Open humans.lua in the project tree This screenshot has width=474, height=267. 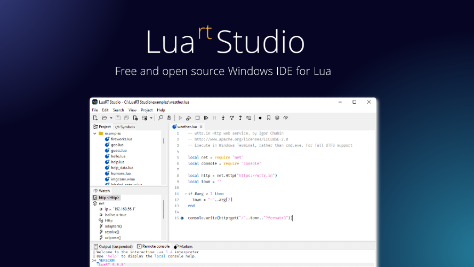120,174
